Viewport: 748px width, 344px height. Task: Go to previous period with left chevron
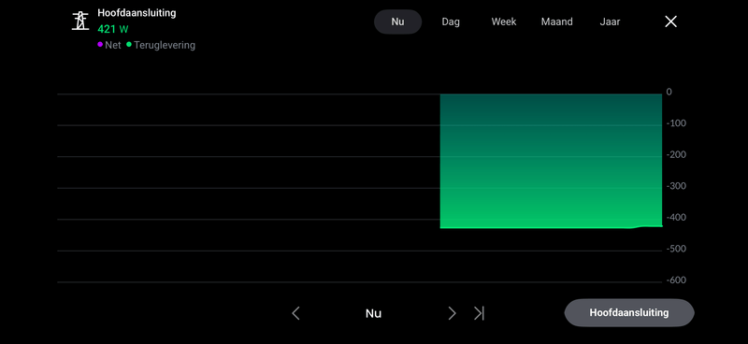tap(295, 313)
